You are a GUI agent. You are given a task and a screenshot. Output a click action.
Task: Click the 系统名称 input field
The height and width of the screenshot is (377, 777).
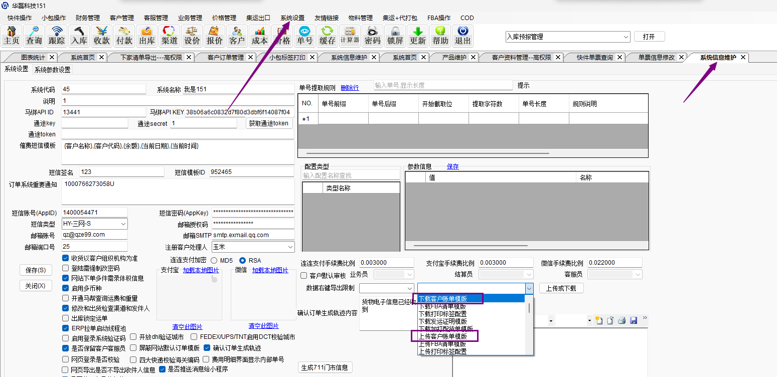(x=238, y=90)
